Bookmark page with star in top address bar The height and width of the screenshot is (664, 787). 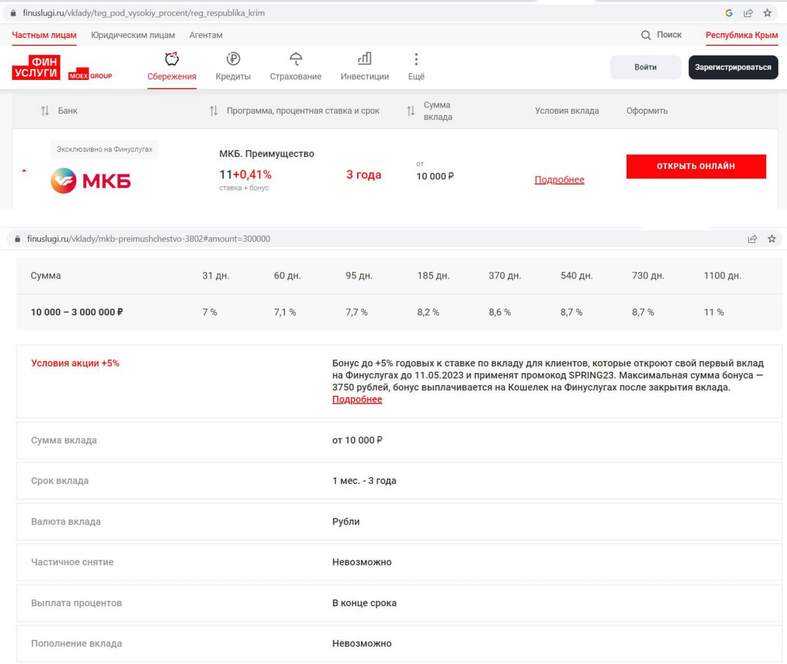767,13
